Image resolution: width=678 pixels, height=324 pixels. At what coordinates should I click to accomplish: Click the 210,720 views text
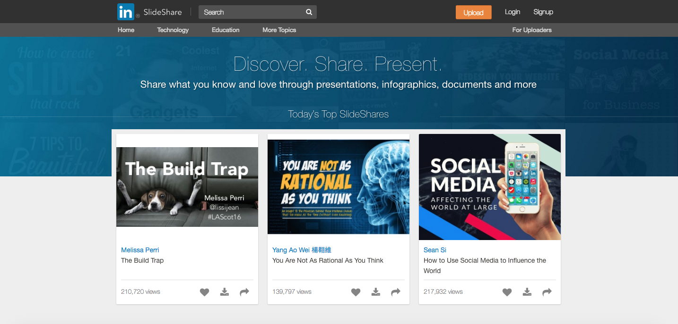pyautogui.click(x=140, y=292)
